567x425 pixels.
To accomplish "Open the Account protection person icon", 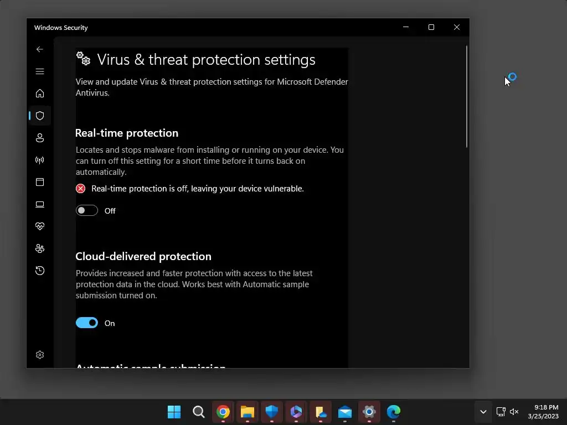I will [x=40, y=138].
